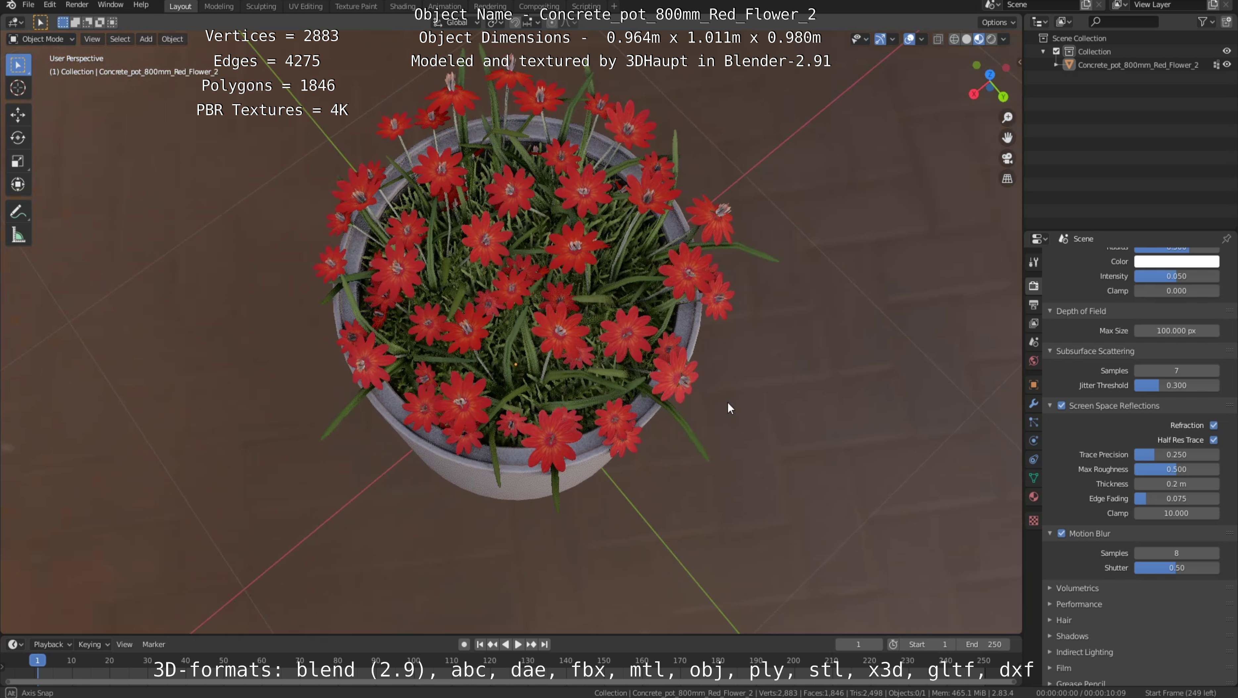Expand the Volumetrics panel

pos(1077,588)
